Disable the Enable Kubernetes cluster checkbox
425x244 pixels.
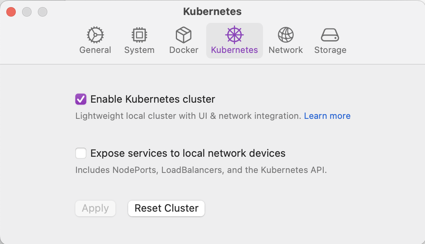[81, 99]
